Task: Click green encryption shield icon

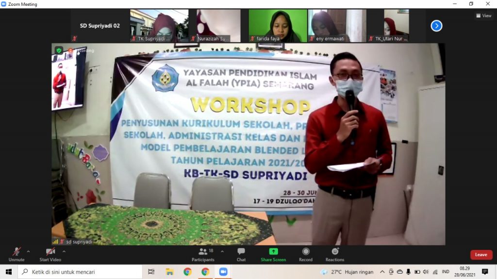Action: [x=59, y=50]
